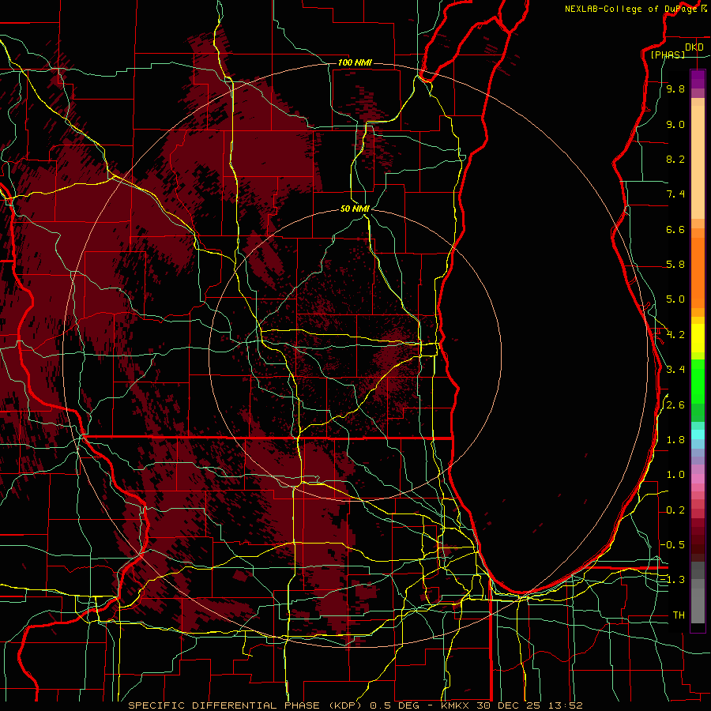The height and width of the screenshot is (711, 711).
Task: Click the 0.2 value on the color scale
Action: point(675,510)
